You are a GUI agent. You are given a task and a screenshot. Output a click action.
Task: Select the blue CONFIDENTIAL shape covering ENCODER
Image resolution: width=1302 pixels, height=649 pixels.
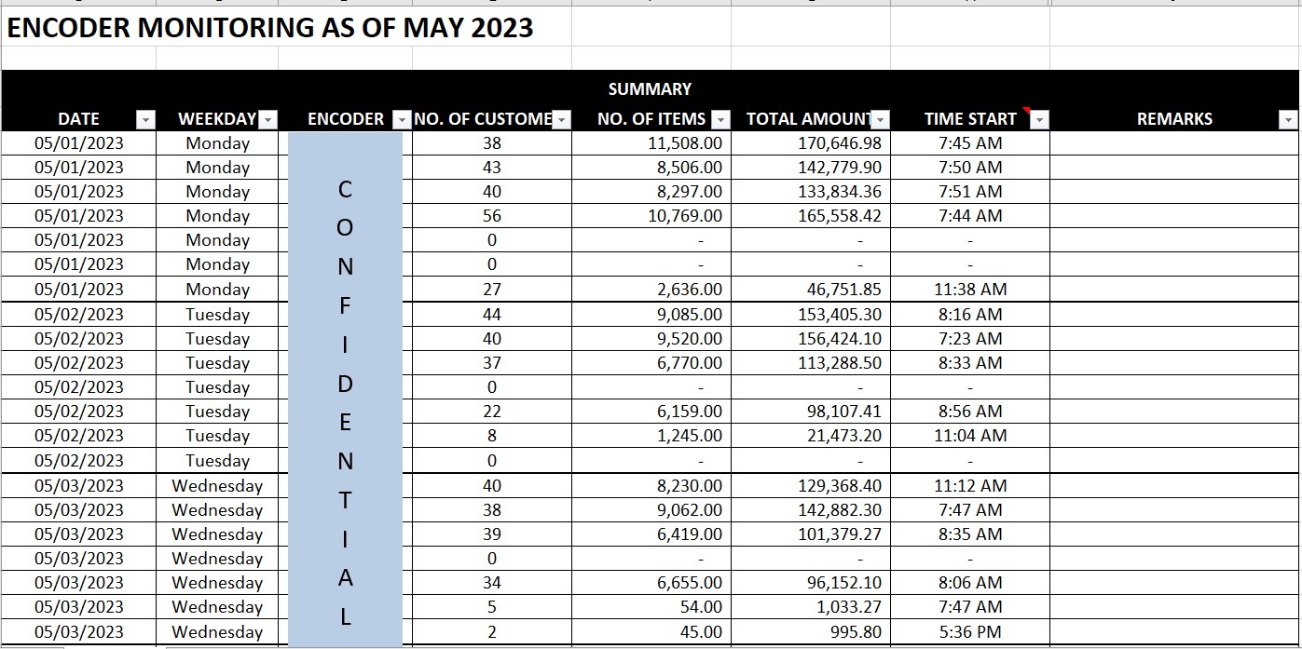pyautogui.click(x=345, y=391)
